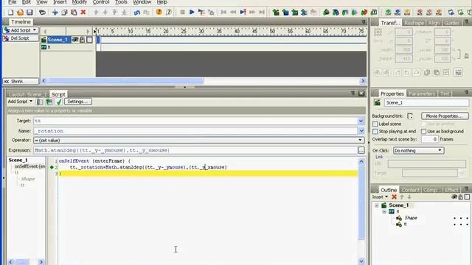
Task: Toggle Scene_1 lock icon in timeline
Action: (x=82, y=40)
